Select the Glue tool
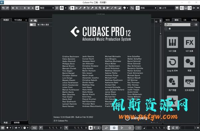The height and width of the screenshot is (131, 200). coord(92,8)
